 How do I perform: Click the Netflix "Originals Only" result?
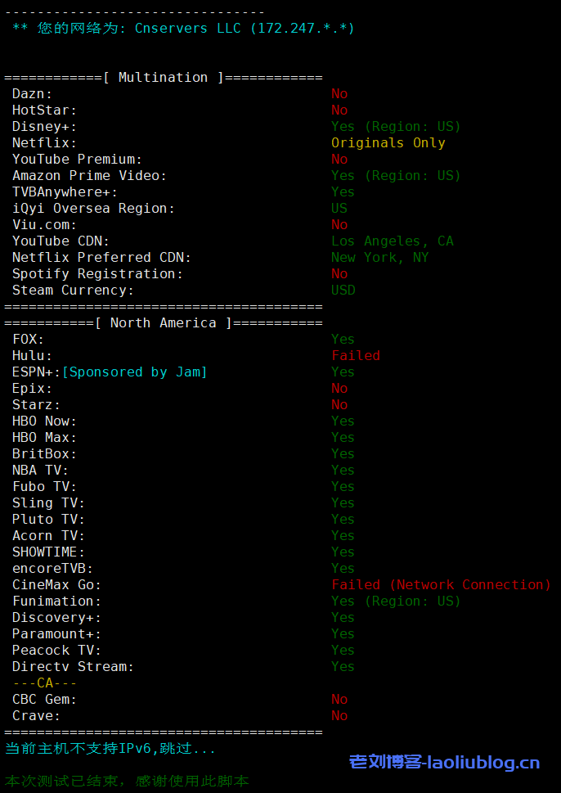tap(388, 143)
